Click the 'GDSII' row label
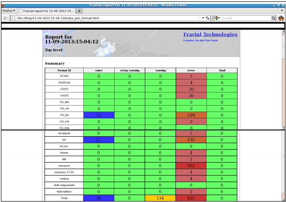The image size is (286, 202). click(x=64, y=89)
